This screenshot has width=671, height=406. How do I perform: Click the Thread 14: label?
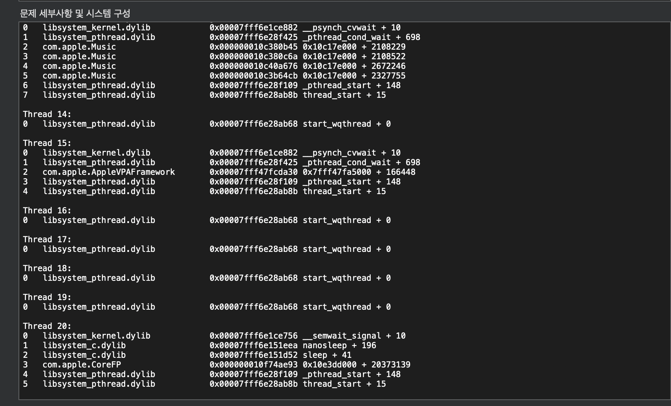47,114
